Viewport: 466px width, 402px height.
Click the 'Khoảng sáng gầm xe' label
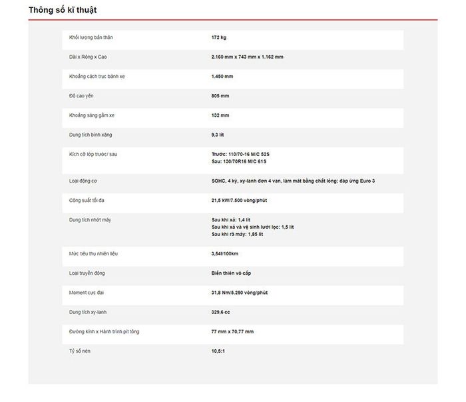[x=92, y=115]
